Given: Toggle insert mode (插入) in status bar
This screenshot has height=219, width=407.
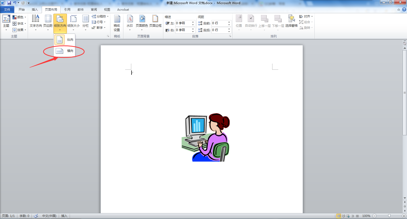Looking at the screenshot, I should (64, 216).
